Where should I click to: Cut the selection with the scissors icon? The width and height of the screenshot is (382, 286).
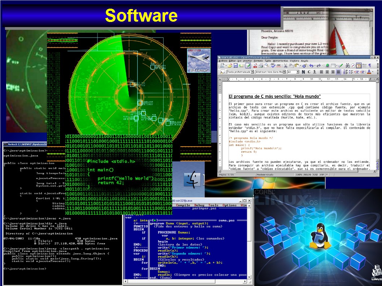pos(285,66)
